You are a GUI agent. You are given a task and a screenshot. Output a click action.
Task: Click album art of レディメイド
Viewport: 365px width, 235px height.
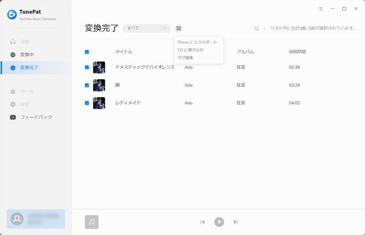click(x=99, y=103)
